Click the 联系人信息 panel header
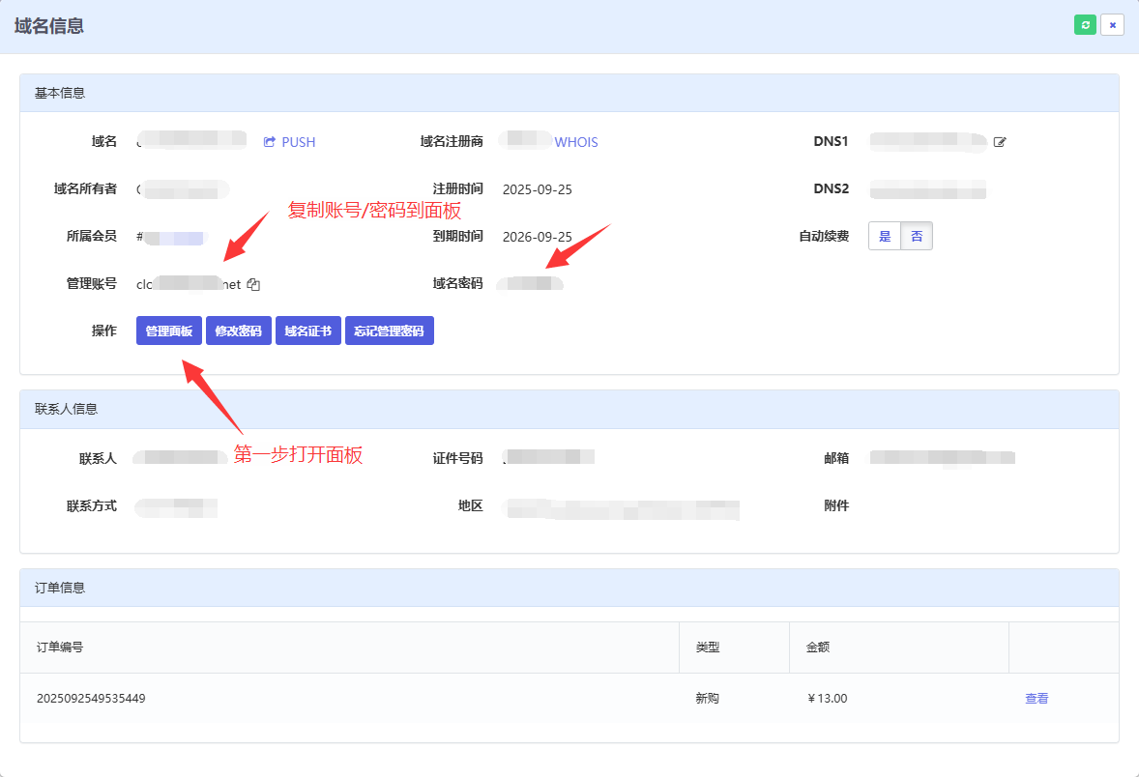 pos(66,409)
